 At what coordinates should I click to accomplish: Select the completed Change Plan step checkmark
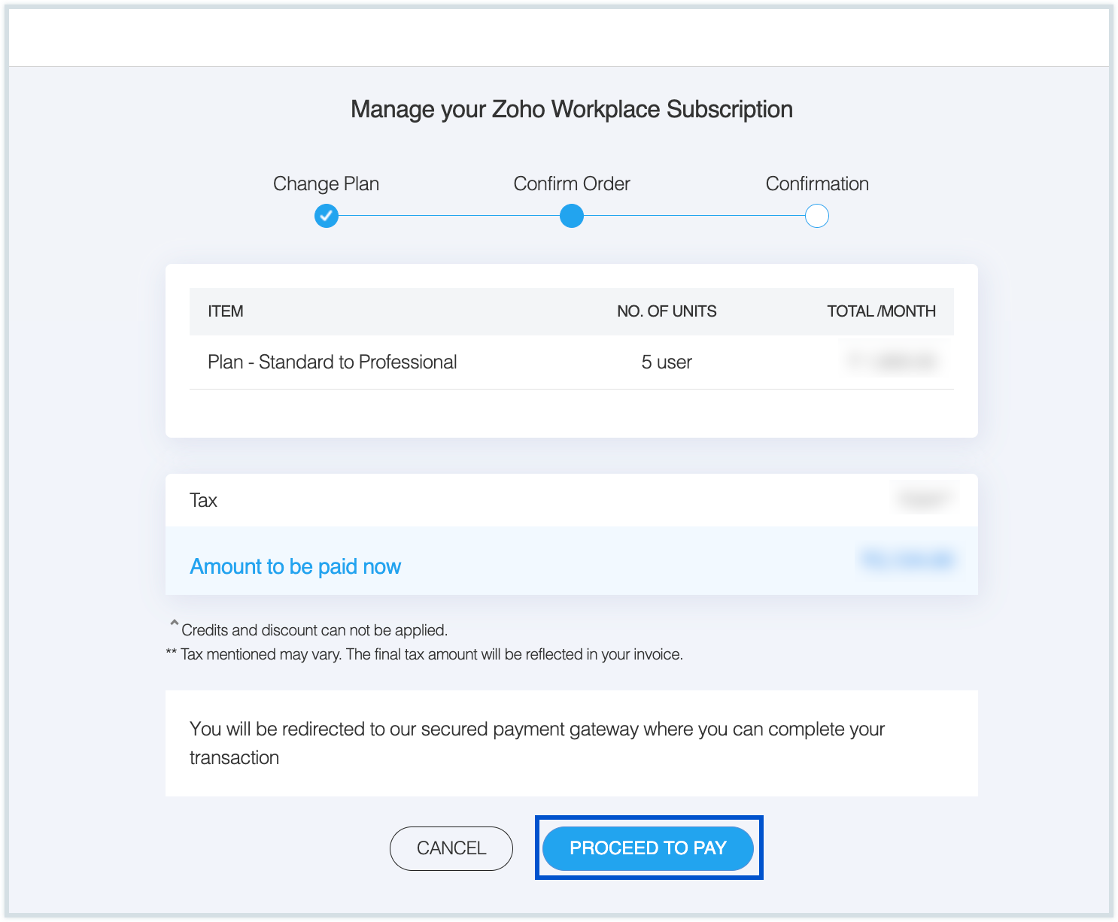tap(327, 217)
